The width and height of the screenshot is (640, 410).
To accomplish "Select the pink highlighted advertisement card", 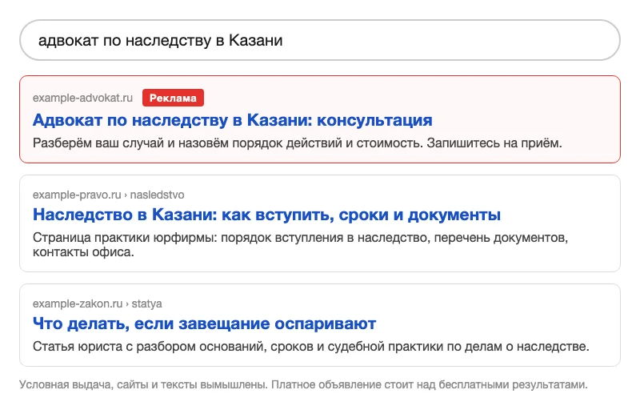I will coord(319,119).
